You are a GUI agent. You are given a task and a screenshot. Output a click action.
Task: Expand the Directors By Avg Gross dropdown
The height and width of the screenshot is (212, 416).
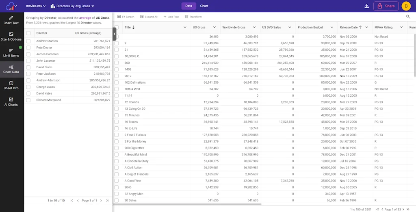click(72, 6)
